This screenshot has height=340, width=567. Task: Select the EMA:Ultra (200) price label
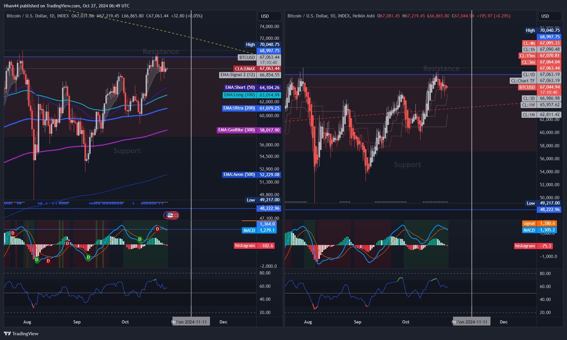(251, 108)
